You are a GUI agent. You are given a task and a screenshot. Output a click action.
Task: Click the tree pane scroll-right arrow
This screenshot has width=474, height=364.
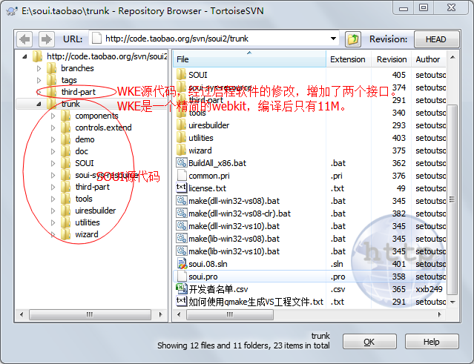[x=160, y=314]
